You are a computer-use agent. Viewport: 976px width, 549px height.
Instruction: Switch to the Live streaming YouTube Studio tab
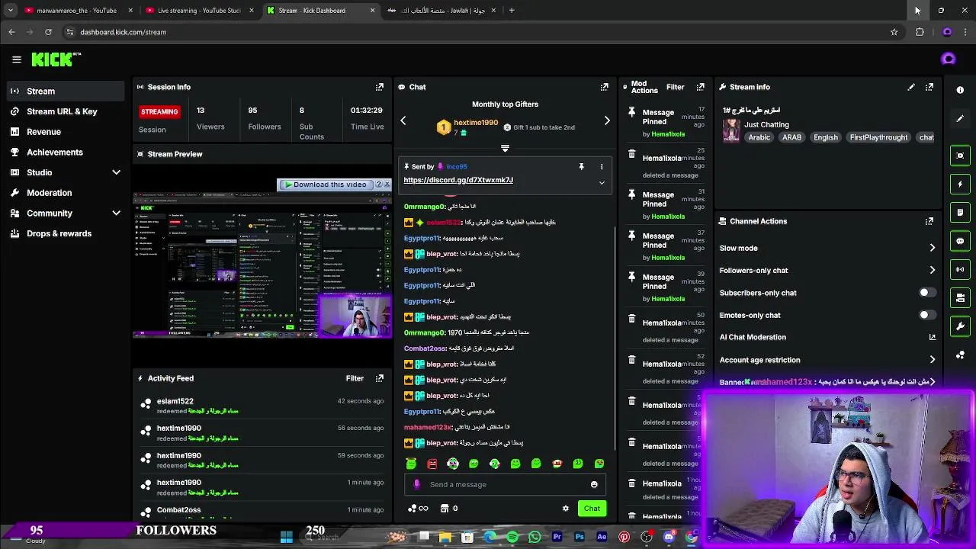[199, 11]
